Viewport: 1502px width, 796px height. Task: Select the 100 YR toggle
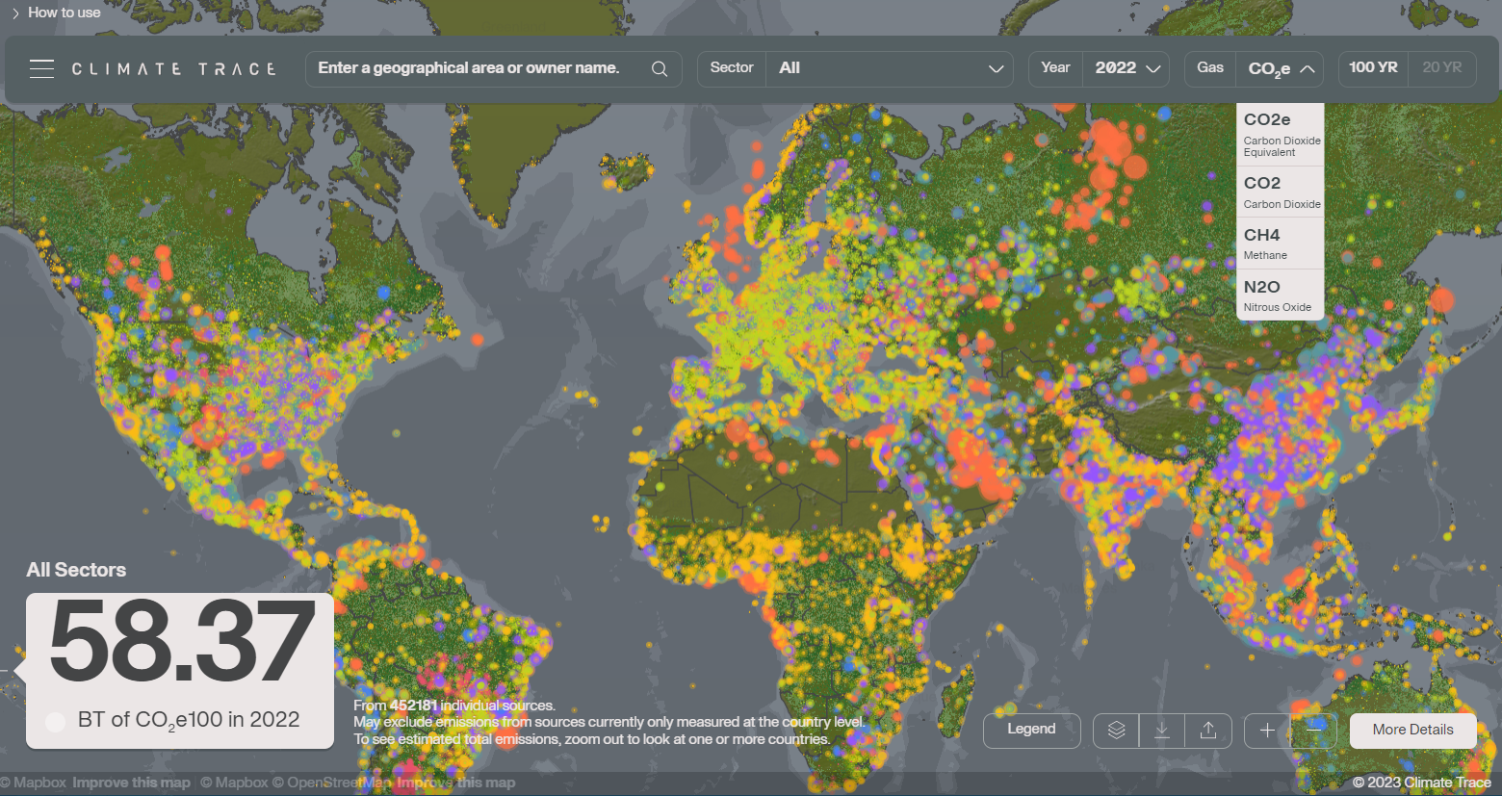coord(1373,67)
